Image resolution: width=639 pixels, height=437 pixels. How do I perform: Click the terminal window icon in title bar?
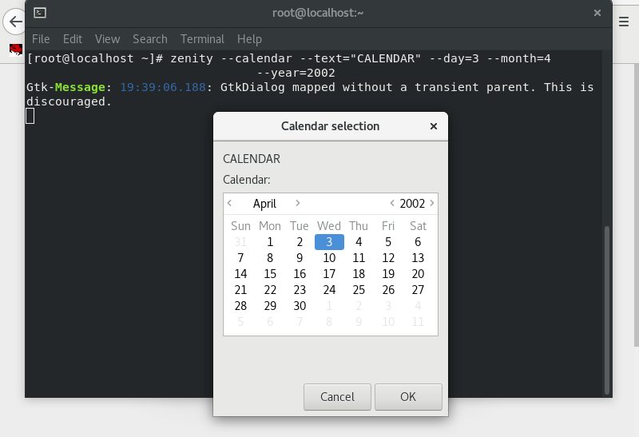[40, 13]
